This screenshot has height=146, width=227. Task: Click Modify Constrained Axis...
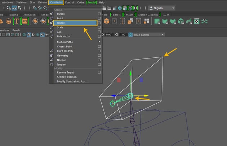72,81
